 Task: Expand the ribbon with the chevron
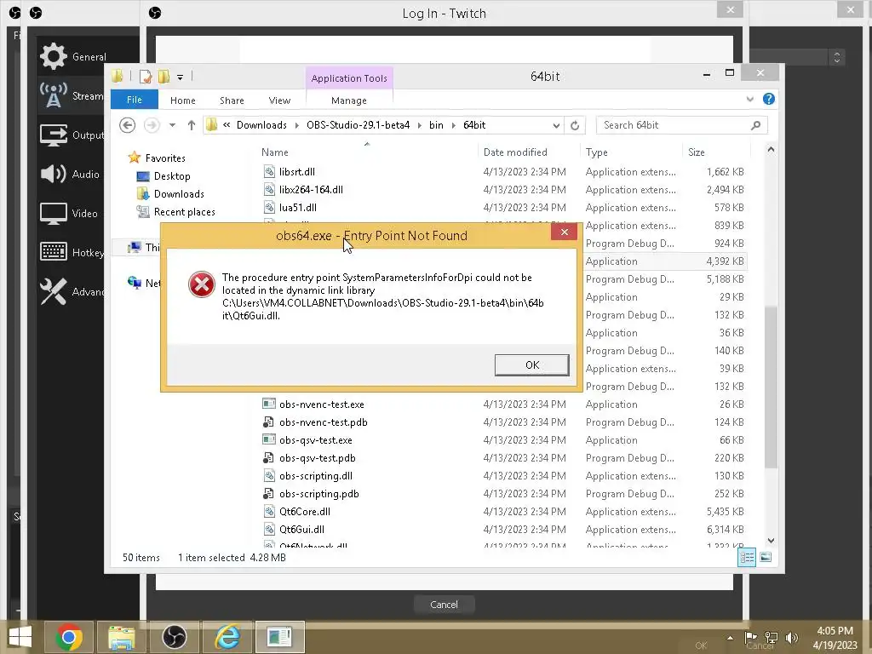click(750, 99)
